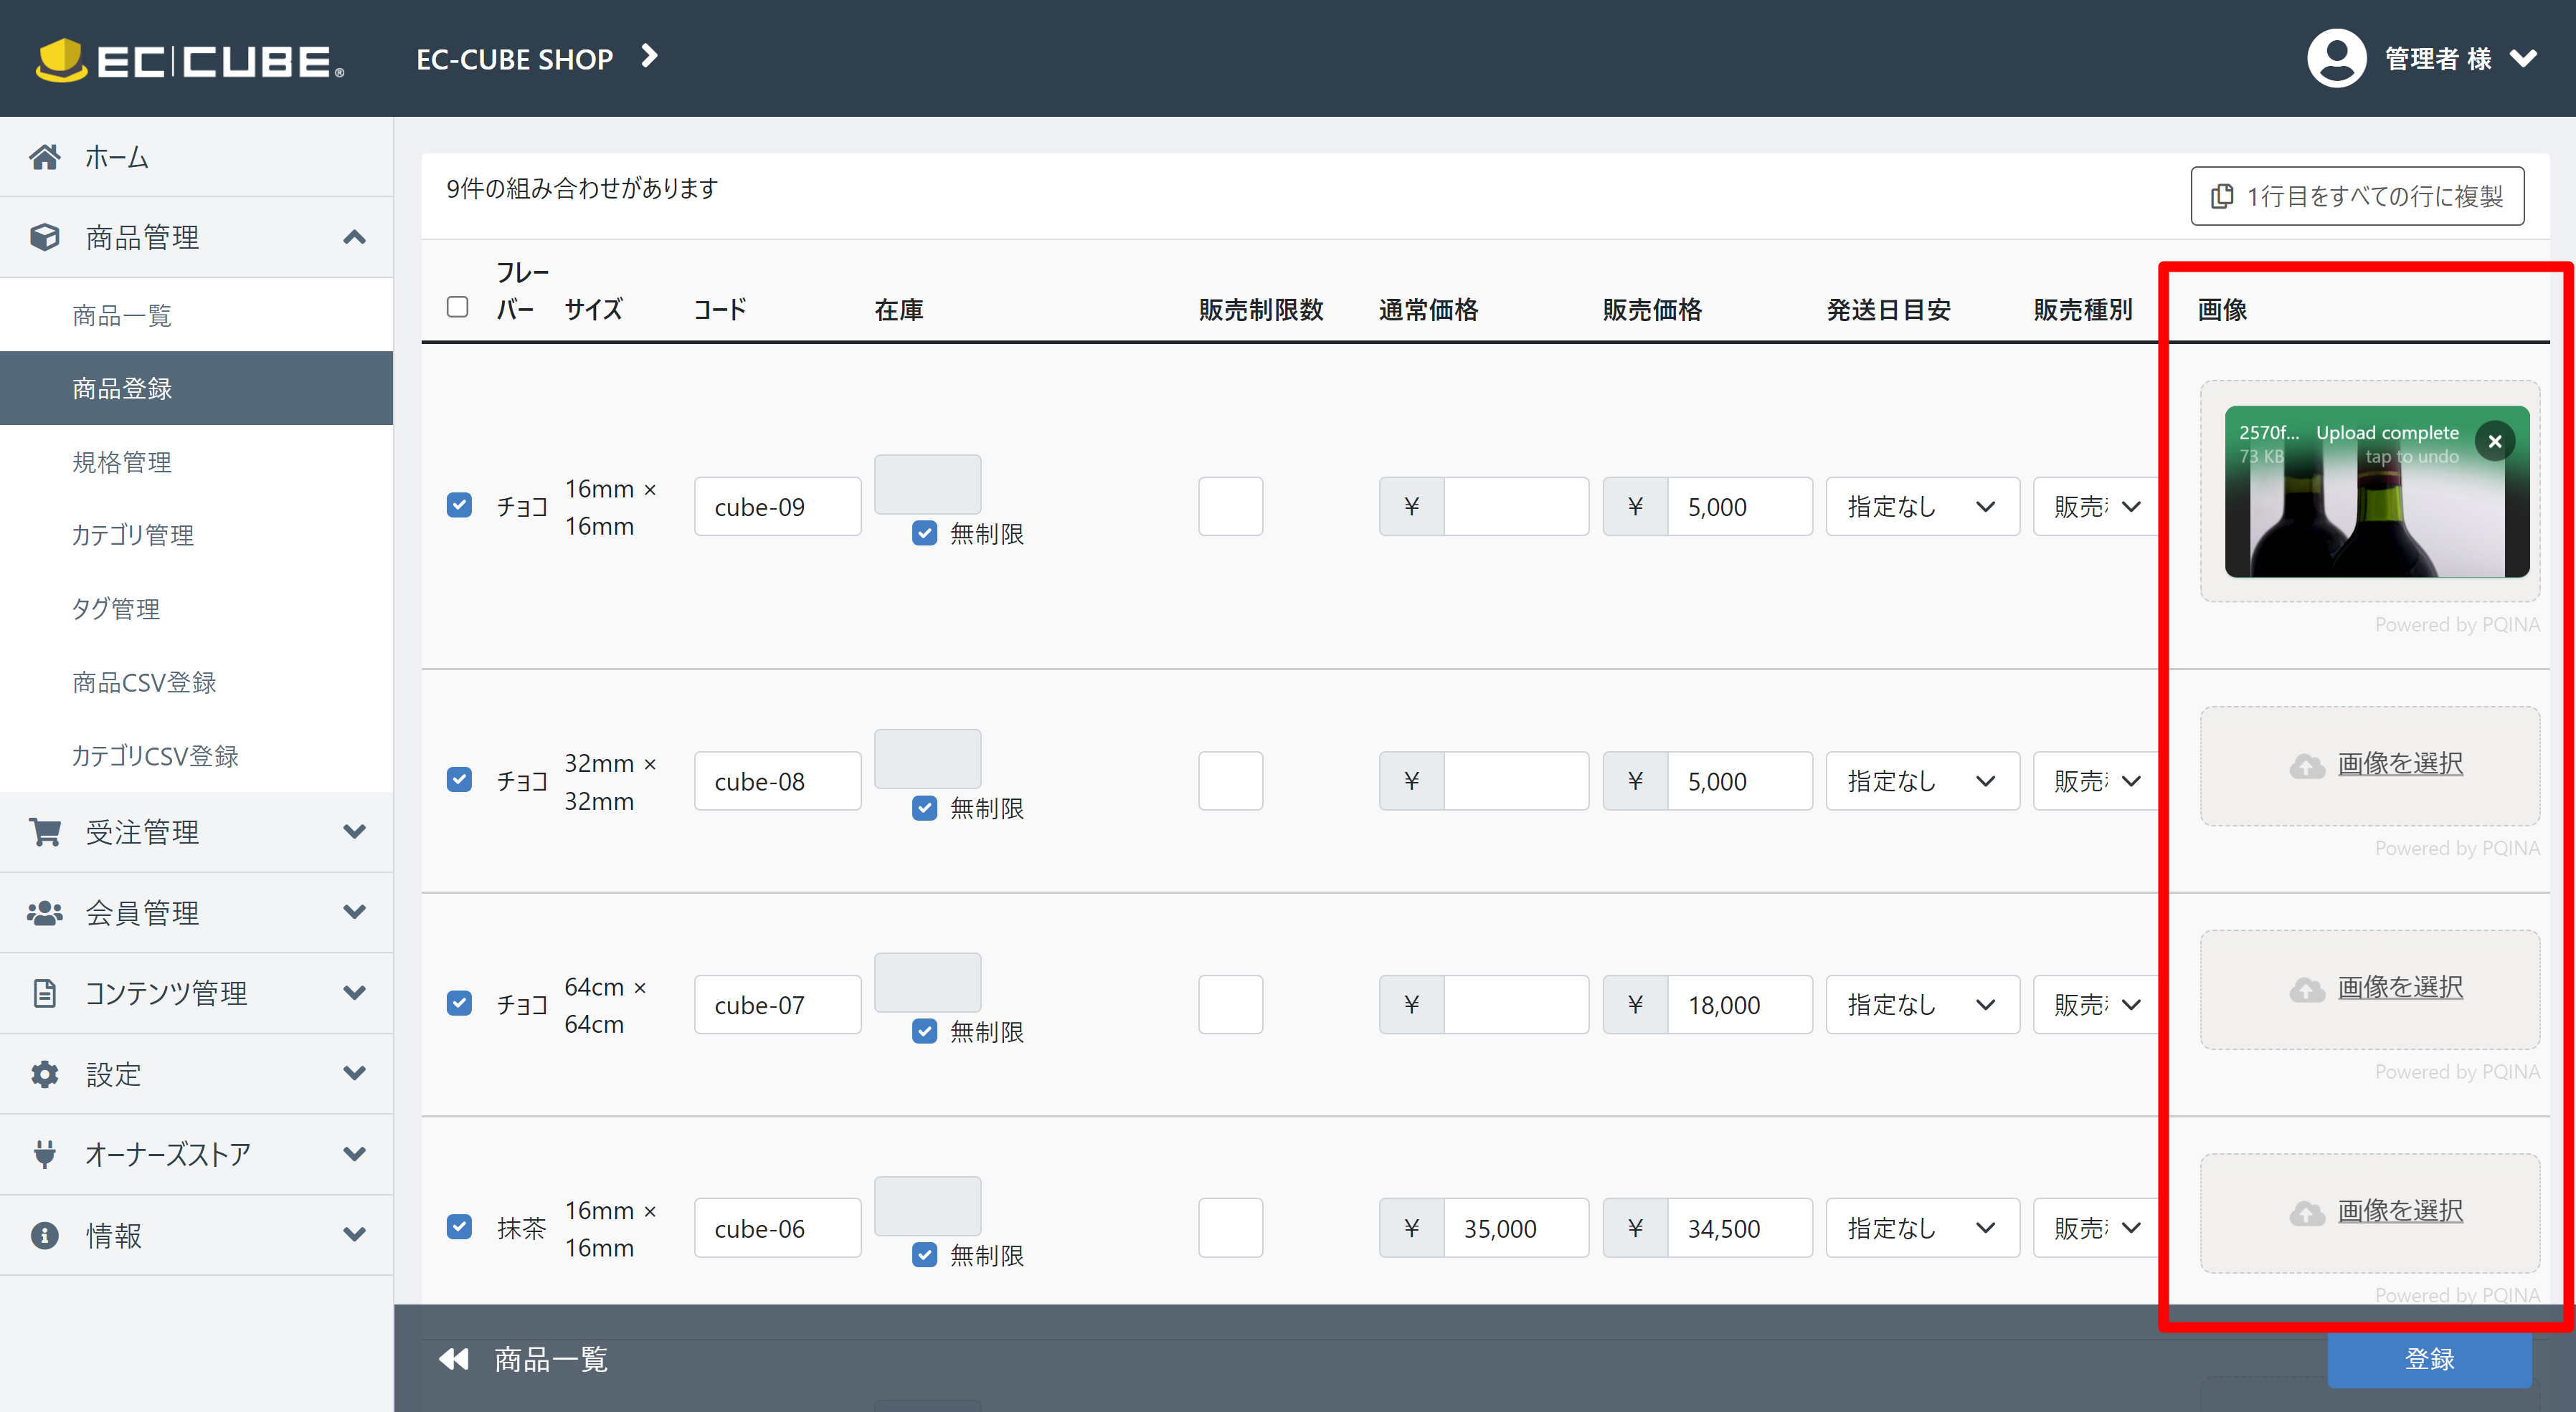Toggle 無制限 checkbox for cube-08
The image size is (2576, 1412).
(924, 808)
